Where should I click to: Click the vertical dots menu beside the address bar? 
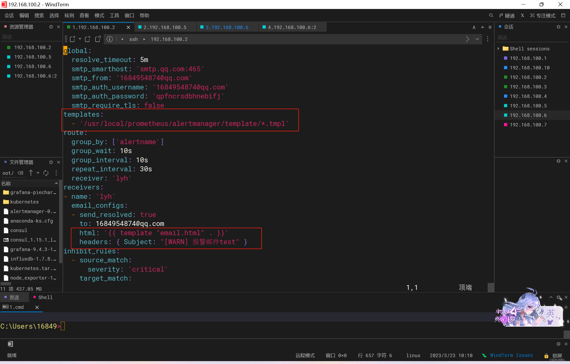coord(488,39)
